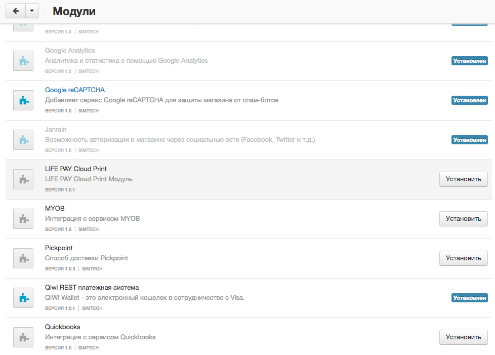Click the QIWI Wallet description text
Image resolution: width=495 pixels, height=355 pixels.
(145, 297)
